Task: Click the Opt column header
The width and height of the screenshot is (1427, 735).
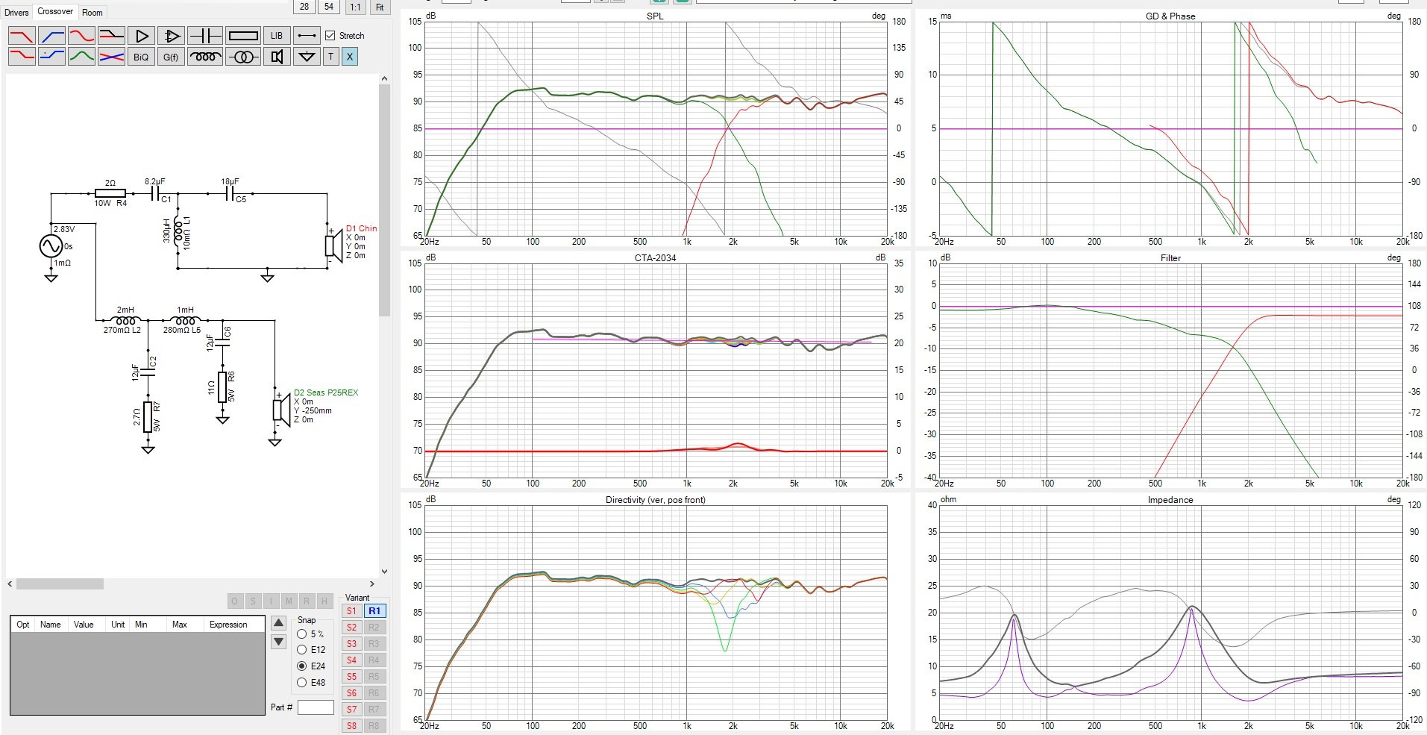Action: [x=23, y=625]
